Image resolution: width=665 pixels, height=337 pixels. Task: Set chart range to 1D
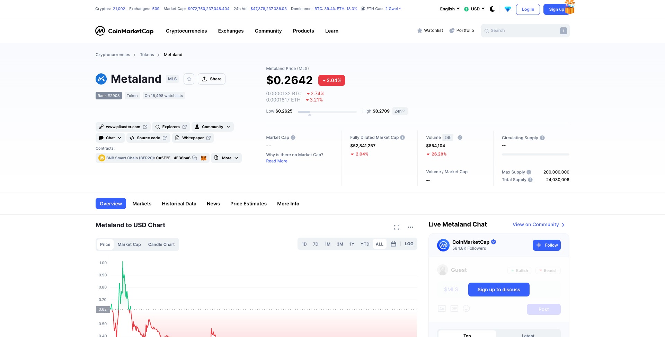click(x=304, y=244)
